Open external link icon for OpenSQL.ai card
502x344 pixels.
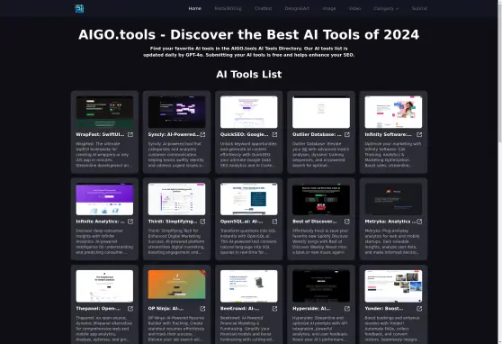[x=274, y=222]
